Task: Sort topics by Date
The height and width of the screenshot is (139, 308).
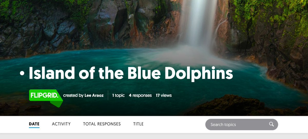Action: (34, 124)
